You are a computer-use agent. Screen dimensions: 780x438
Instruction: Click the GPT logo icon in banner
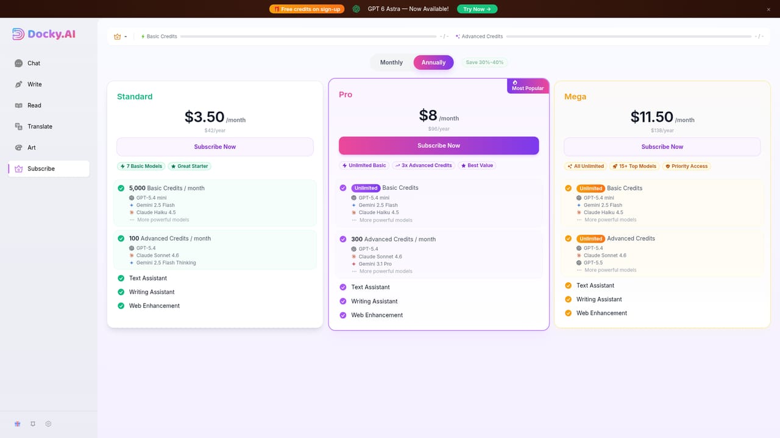tap(356, 9)
